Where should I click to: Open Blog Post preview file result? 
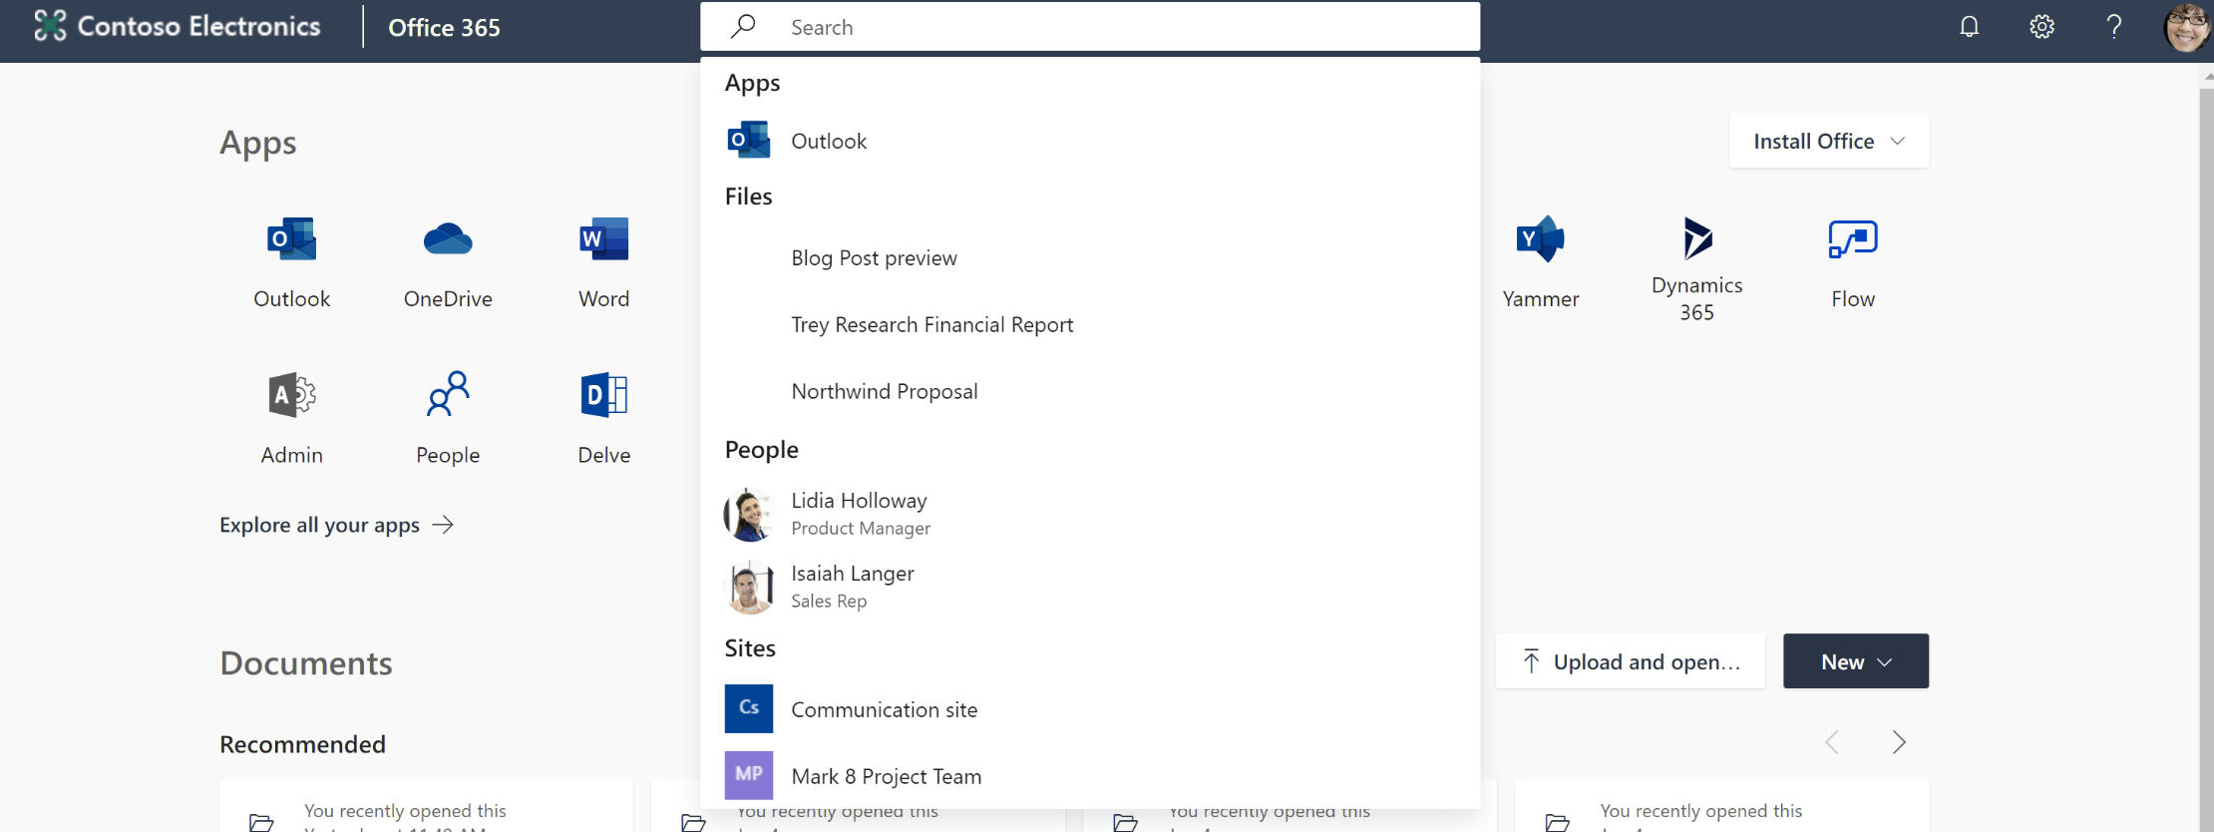click(1090, 257)
